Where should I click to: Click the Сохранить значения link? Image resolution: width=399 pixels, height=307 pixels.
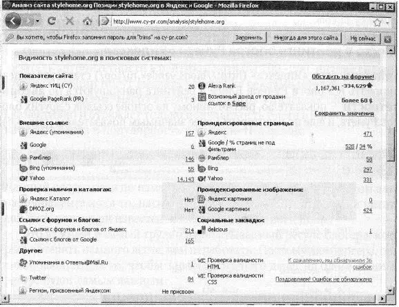pos(344,113)
